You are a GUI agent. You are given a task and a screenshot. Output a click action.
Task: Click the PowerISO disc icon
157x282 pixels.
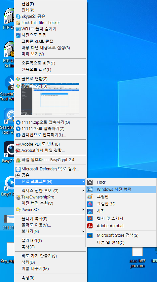(18, 210)
